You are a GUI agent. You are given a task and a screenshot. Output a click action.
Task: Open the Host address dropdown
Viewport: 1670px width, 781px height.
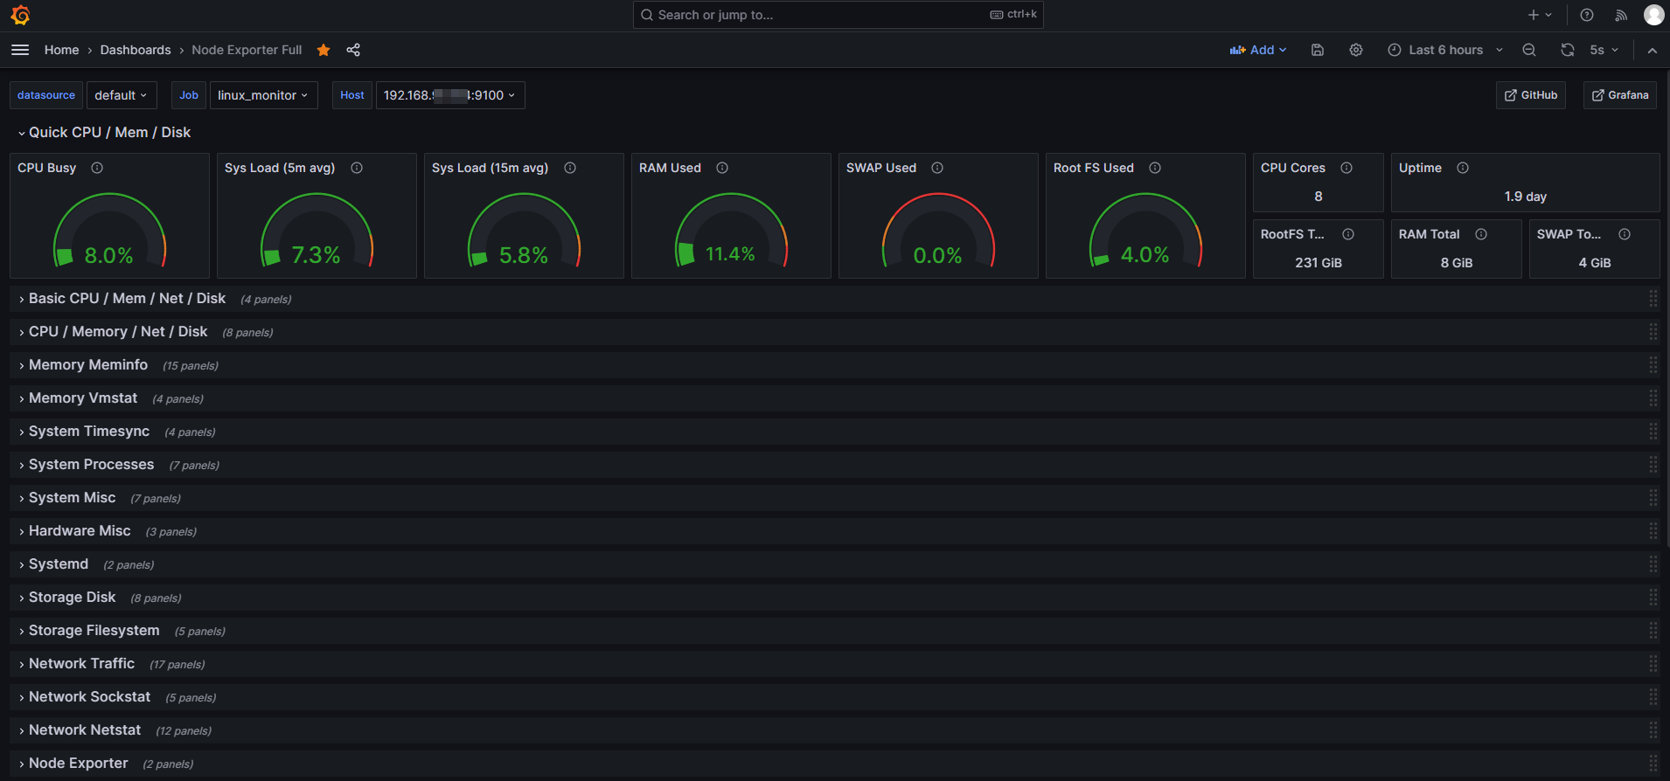click(x=450, y=95)
